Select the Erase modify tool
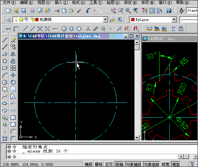The width and height of the screenshot is (198, 167). tap(13, 40)
